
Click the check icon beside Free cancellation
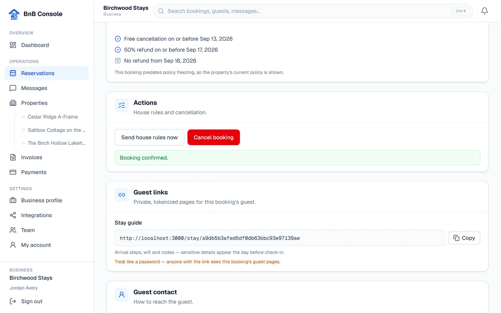[118, 39]
